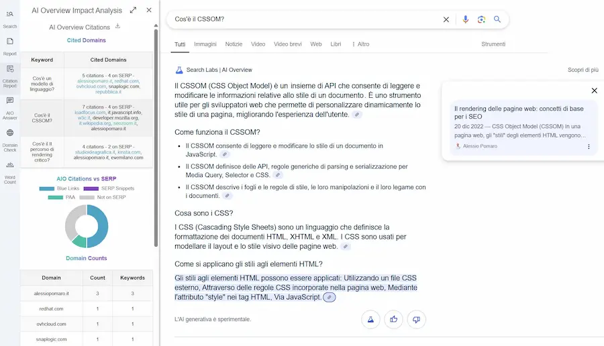
Task: Select keyword 'Cos'è il il percorso di rendering critico?'
Action: coord(42,152)
